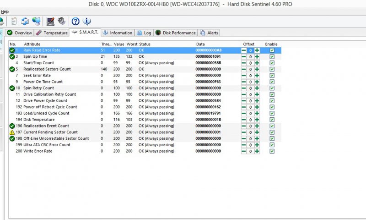Click the Value column header
Viewport: 366px width, 220px height.
119,44
